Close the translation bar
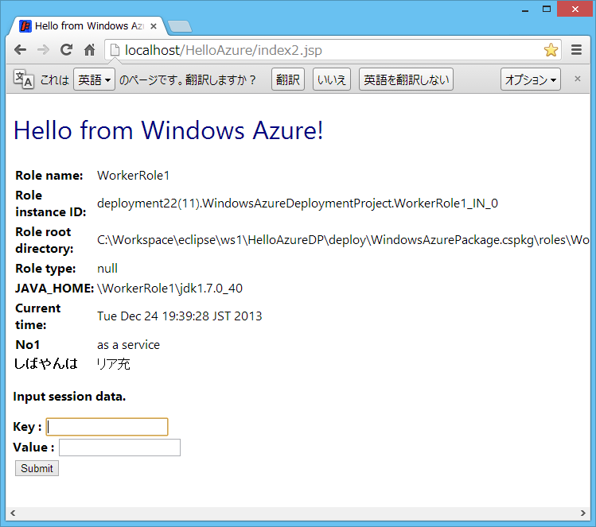 click(578, 79)
